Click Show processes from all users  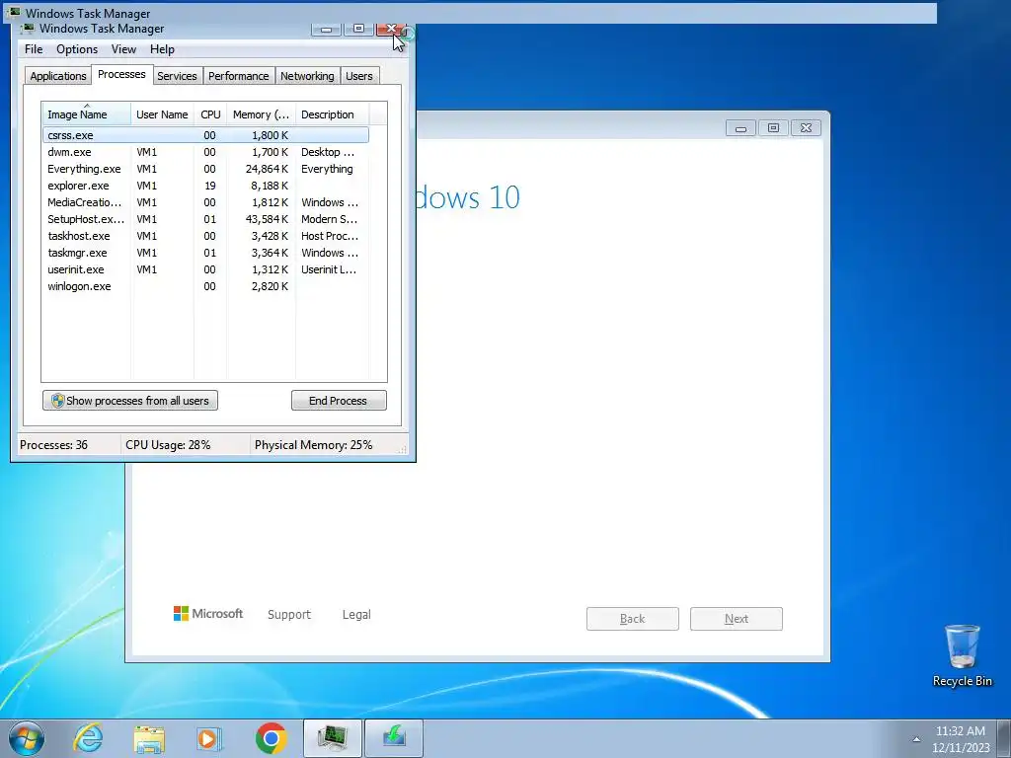coord(130,401)
